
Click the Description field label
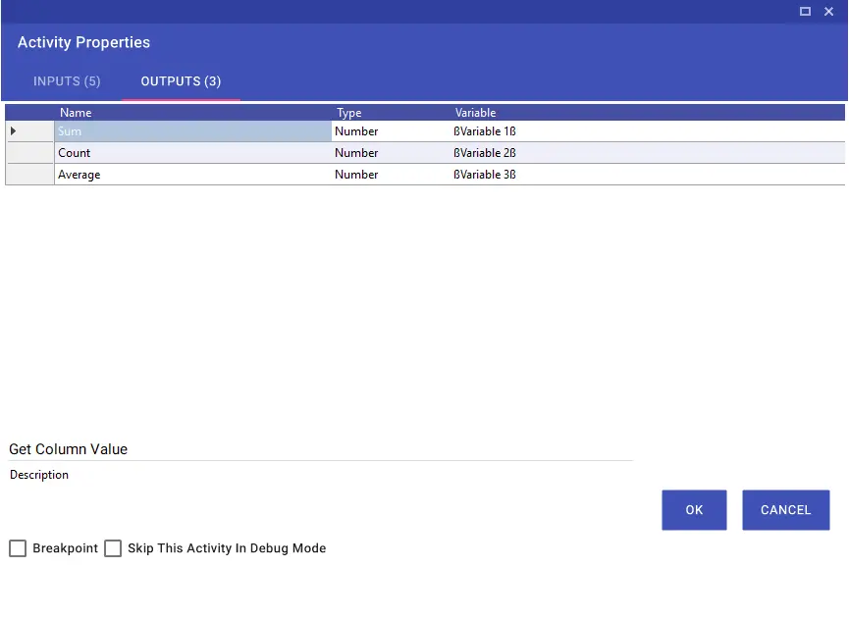[x=39, y=475]
